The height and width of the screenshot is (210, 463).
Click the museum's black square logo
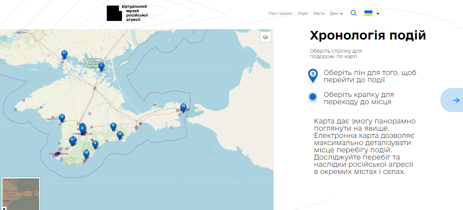pos(114,13)
